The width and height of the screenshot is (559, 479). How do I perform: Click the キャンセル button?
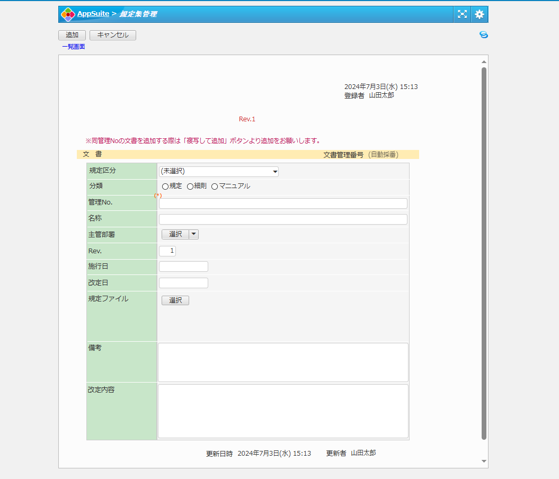point(113,35)
